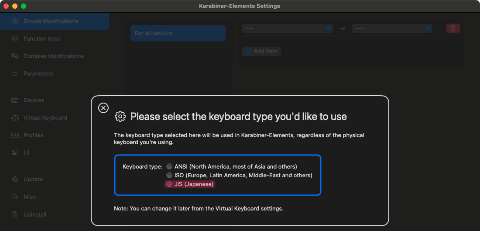480x231 pixels.
Task: Click Function Keys speaker icon
Action: click(15, 38)
